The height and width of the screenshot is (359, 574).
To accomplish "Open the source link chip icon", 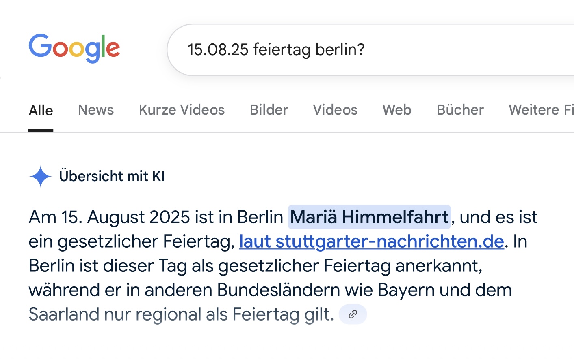I will tap(353, 314).
